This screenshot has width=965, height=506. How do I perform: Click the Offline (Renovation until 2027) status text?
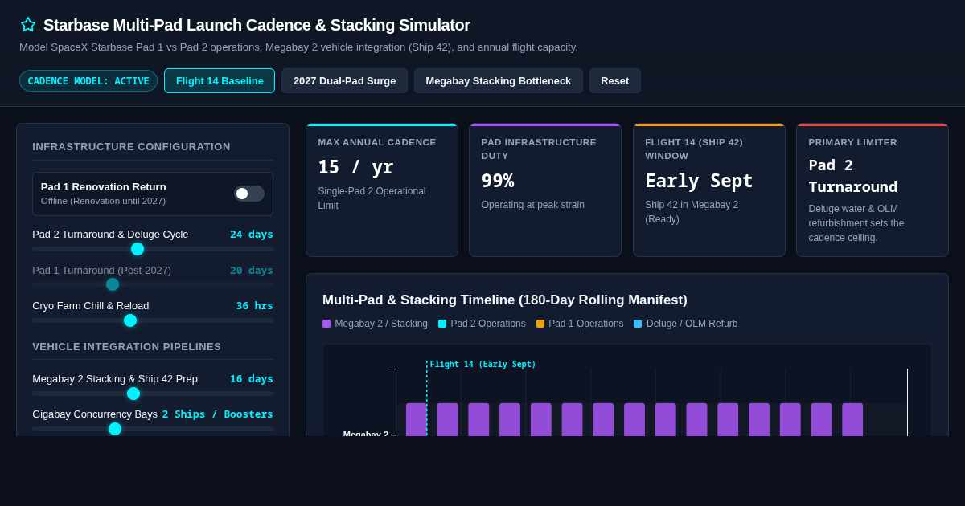click(103, 201)
